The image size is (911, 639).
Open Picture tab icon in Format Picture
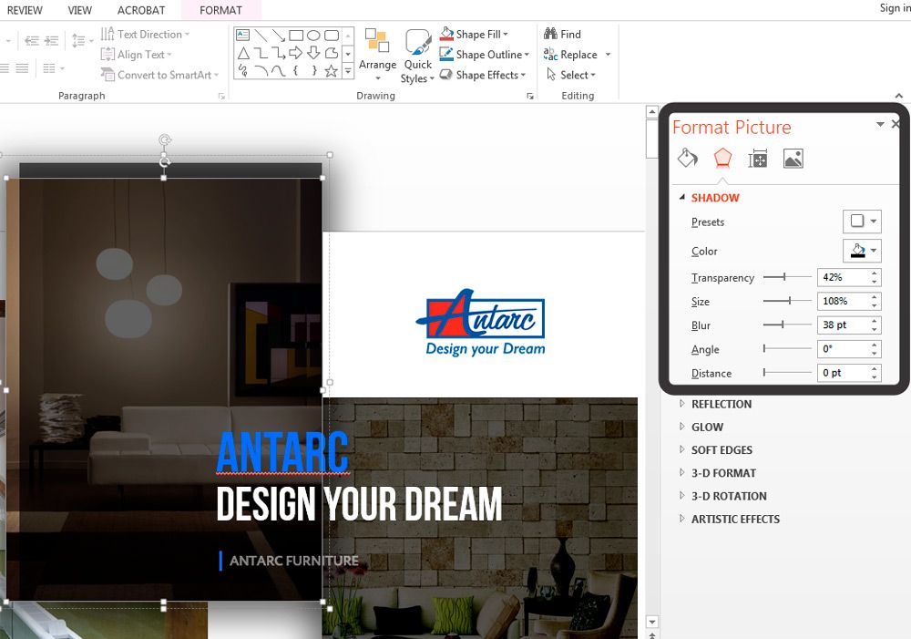[x=793, y=159]
